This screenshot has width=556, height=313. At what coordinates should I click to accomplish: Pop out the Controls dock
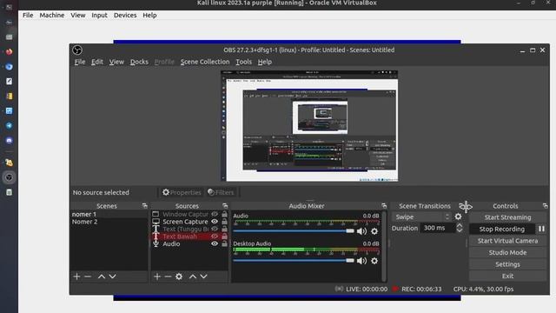click(x=545, y=206)
